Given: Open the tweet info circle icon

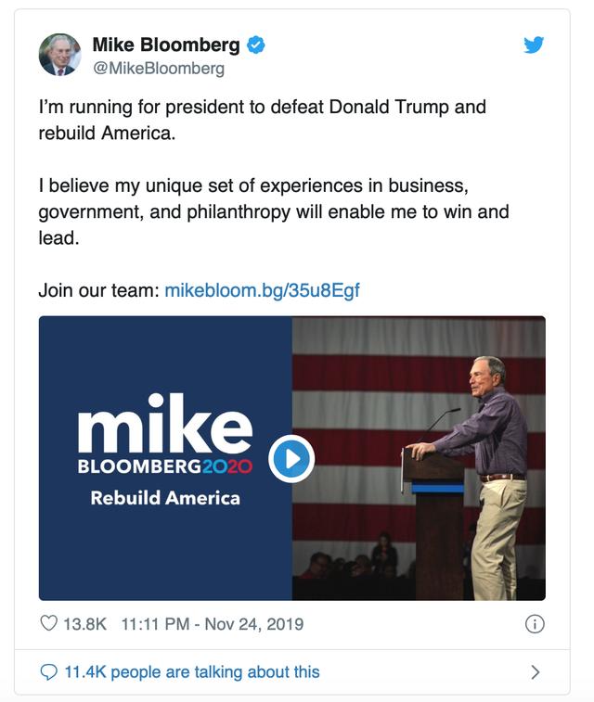Looking at the screenshot, I should 535,624.
